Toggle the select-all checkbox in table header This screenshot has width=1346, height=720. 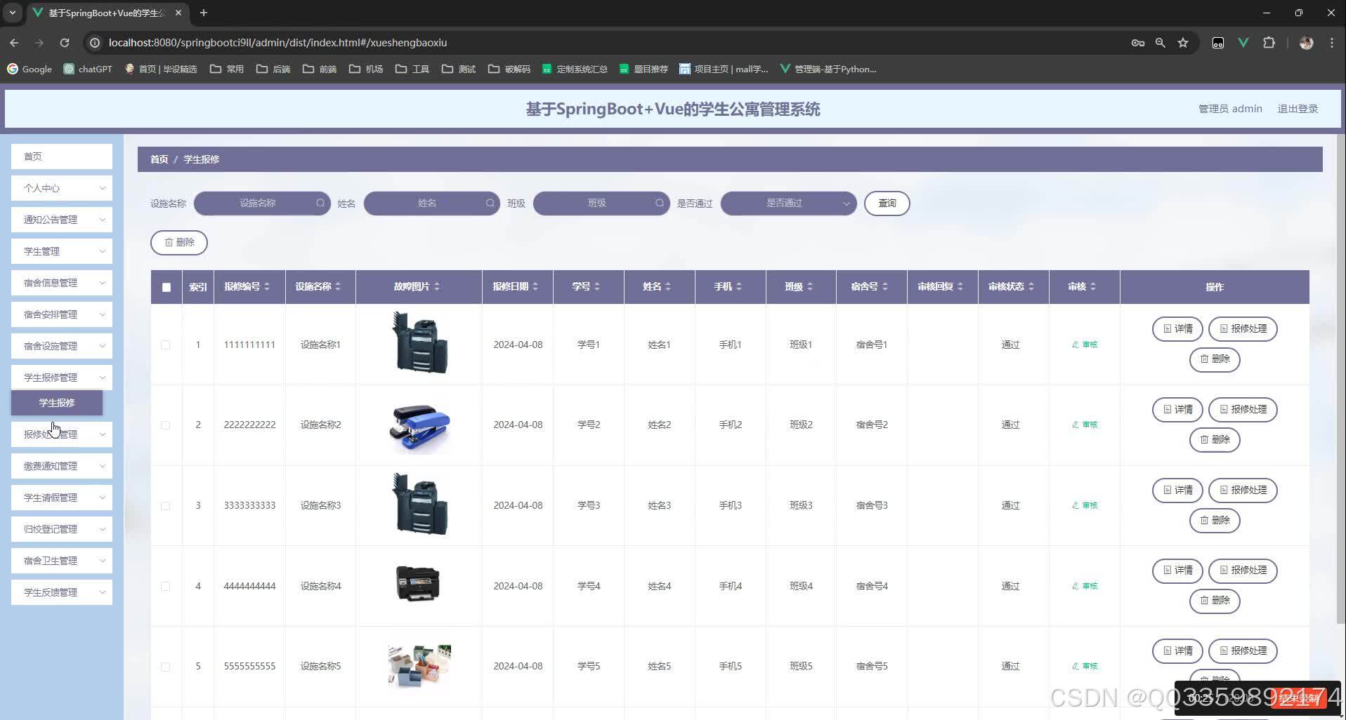pyautogui.click(x=166, y=287)
